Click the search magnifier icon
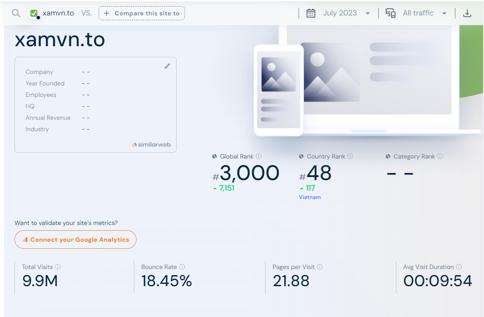 (x=16, y=13)
